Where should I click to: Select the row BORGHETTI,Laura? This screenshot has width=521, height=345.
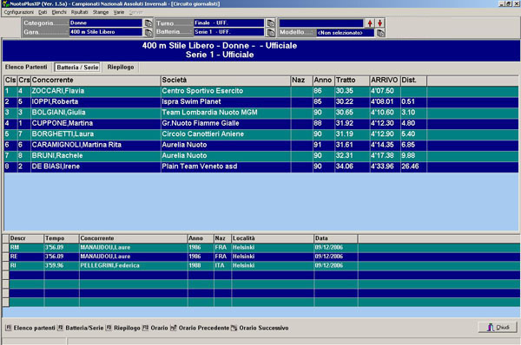[x=261, y=134]
